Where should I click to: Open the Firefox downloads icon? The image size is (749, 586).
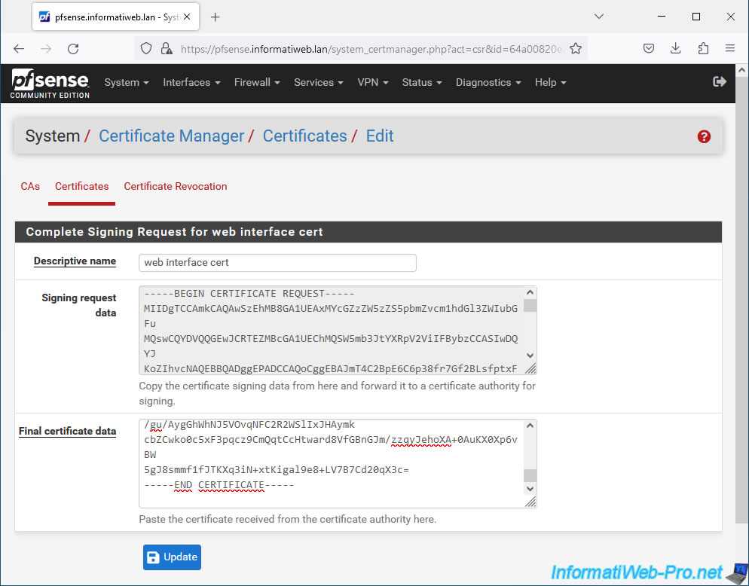[675, 48]
